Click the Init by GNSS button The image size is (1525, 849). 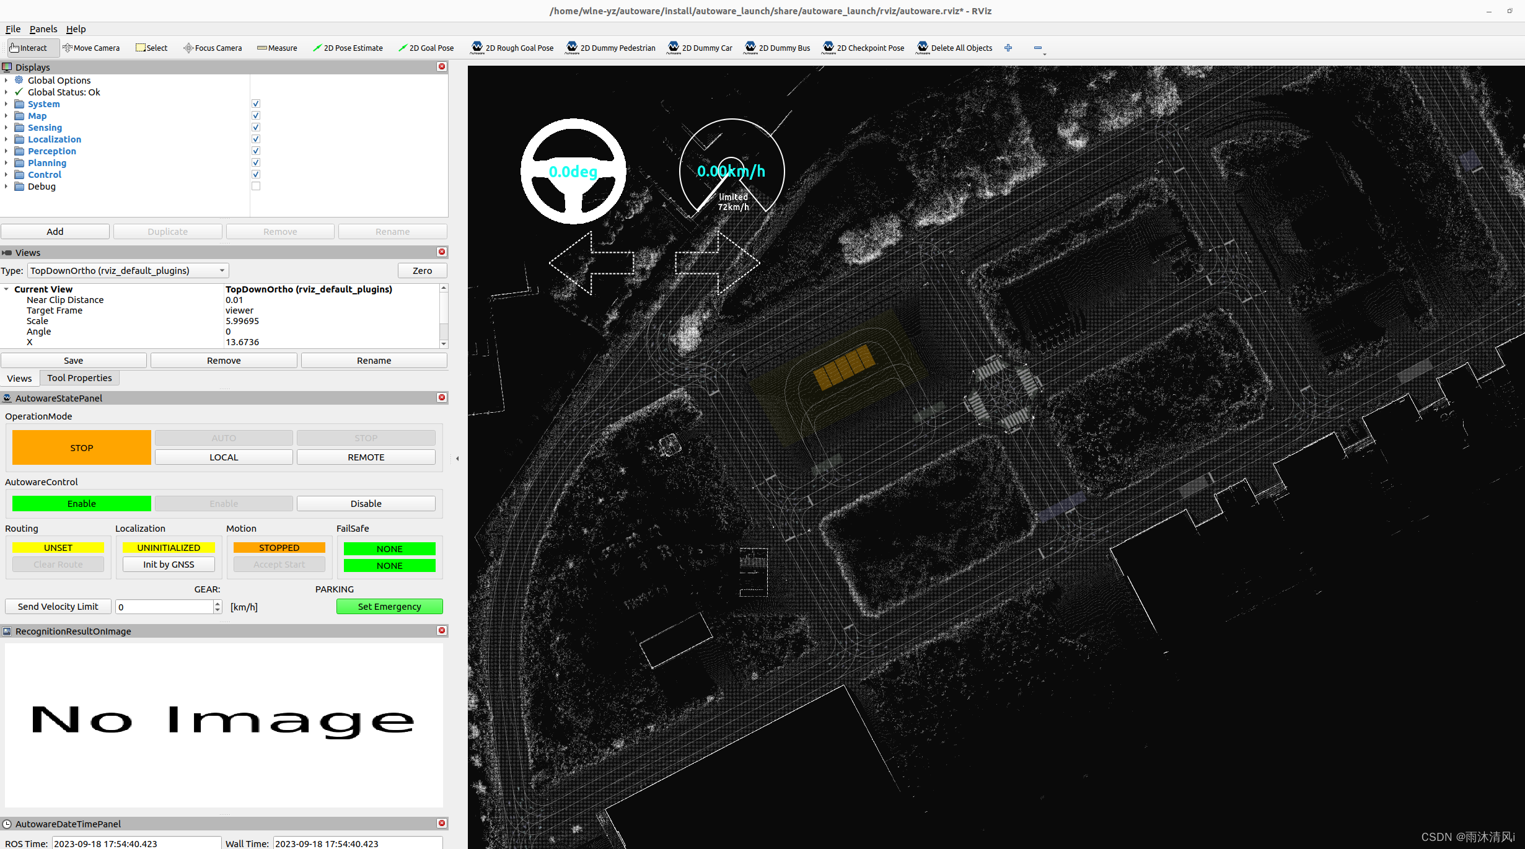click(169, 564)
